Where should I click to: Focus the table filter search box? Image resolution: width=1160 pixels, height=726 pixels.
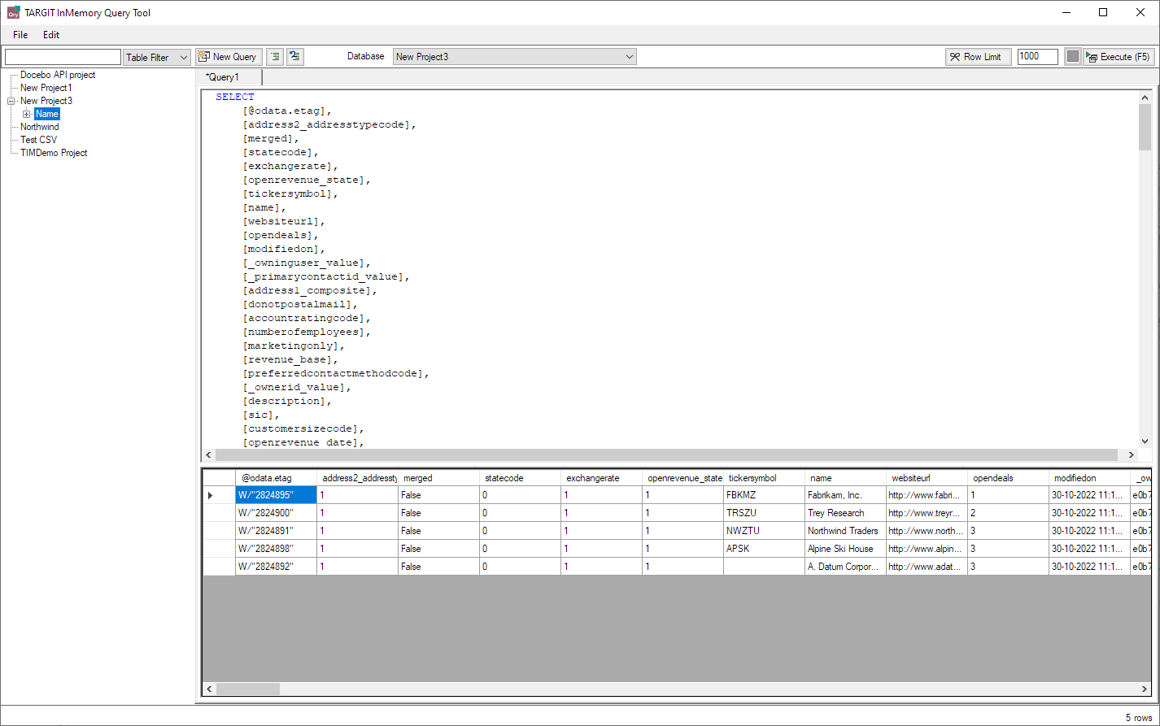click(63, 57)
